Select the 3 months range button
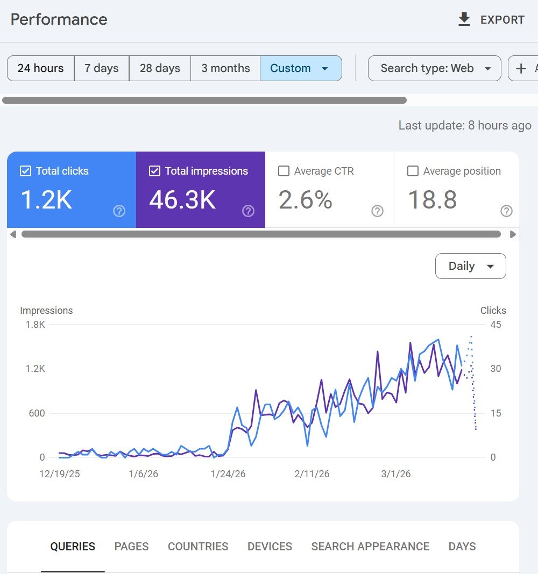This screenshot has height=574, width=538. [x=225, y=68]
